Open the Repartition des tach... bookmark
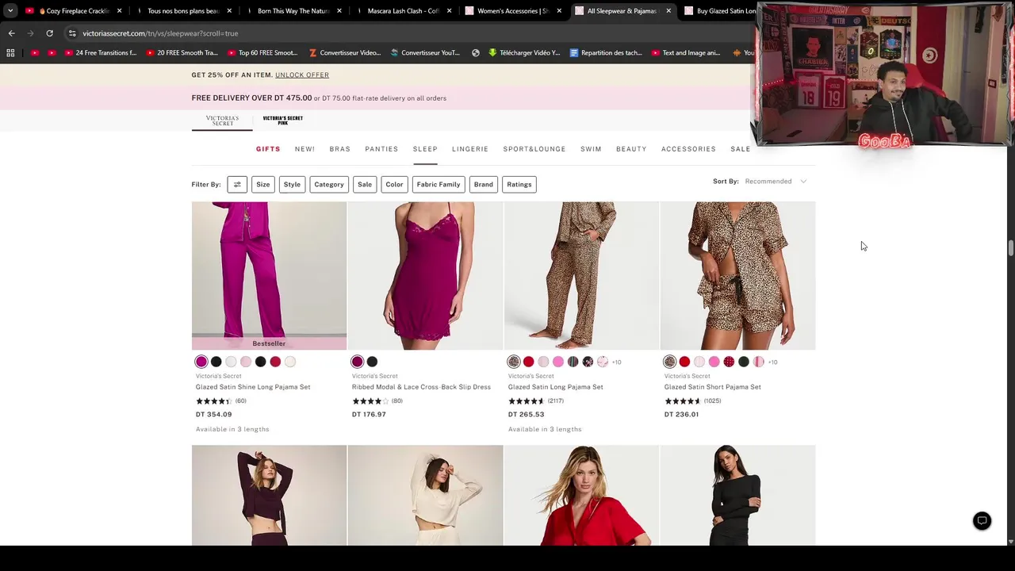The height and width of the screenshot is (571, 1015). point(606,53)
